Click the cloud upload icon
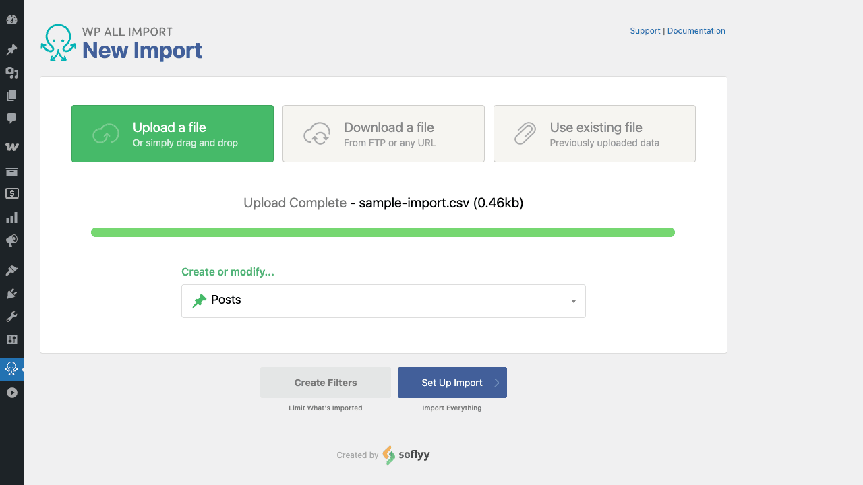This screenshot has height=485, width=863. coord(106,134)
